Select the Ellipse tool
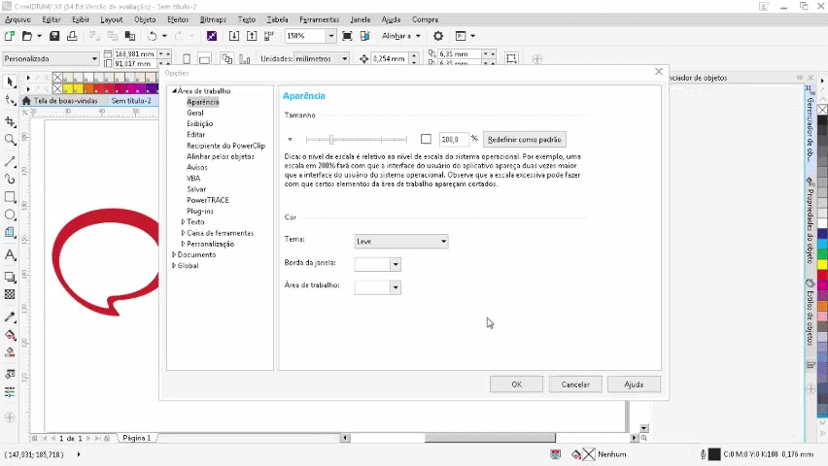 coord(11,215)
